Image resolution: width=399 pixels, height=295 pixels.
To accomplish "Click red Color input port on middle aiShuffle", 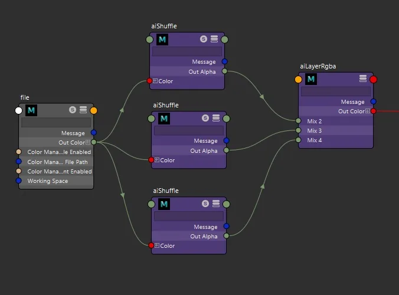I will click(x=151, y=160).
